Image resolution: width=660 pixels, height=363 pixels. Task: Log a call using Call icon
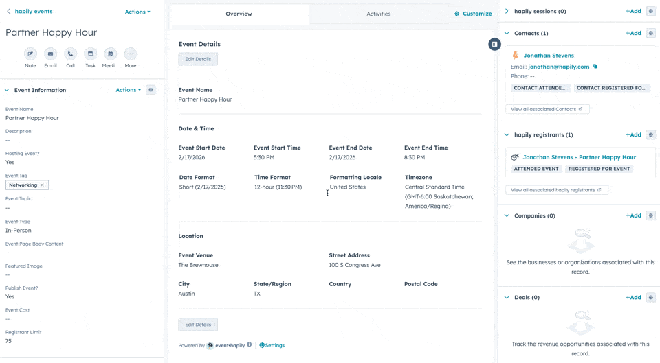(x=70, y=54)
